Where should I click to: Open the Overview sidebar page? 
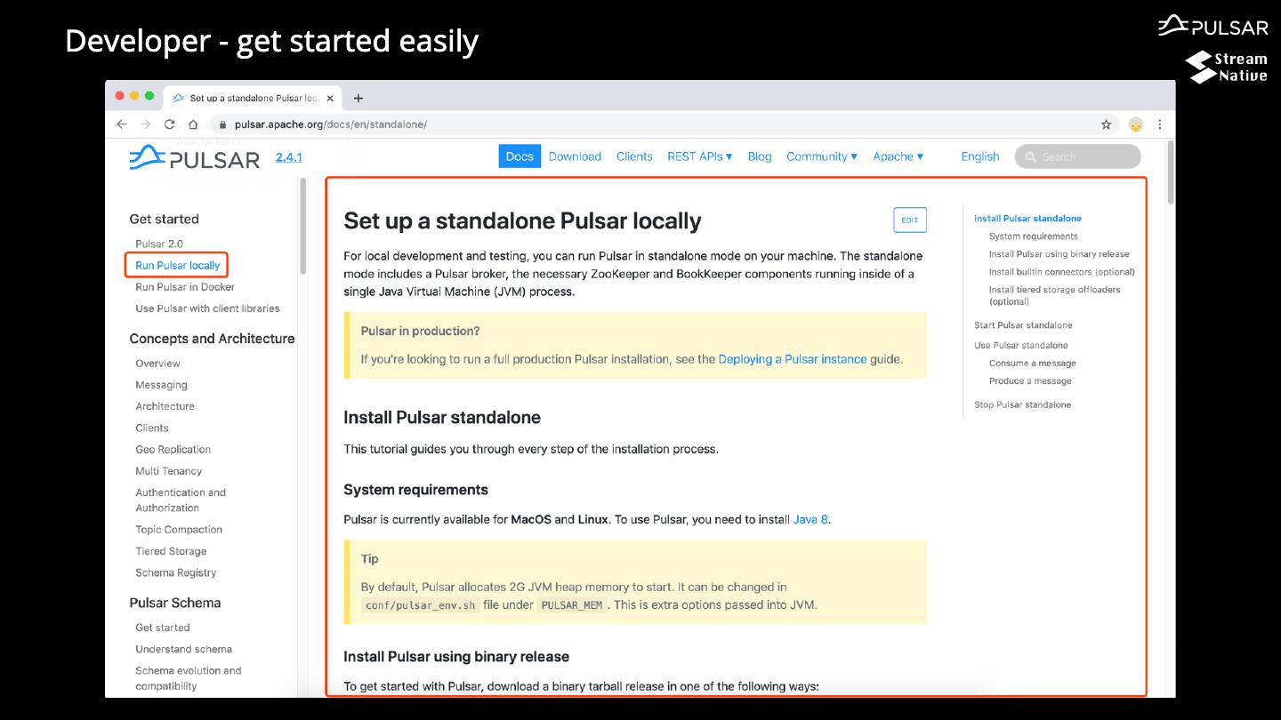pyautogui.click(x=157, y=364)
